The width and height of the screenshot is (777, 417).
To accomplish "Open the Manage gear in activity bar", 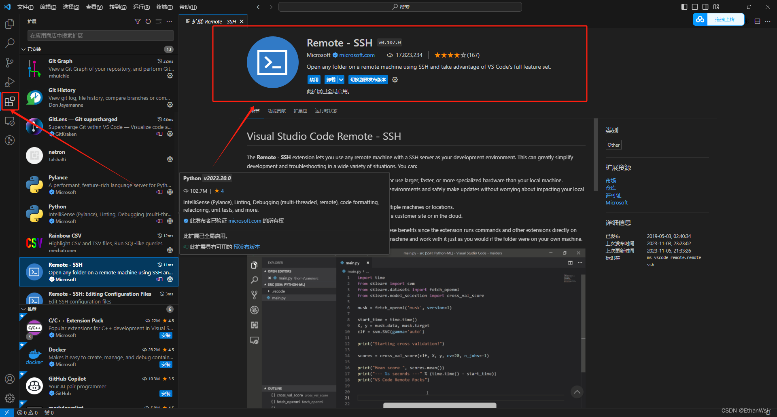I will point(10,398).
